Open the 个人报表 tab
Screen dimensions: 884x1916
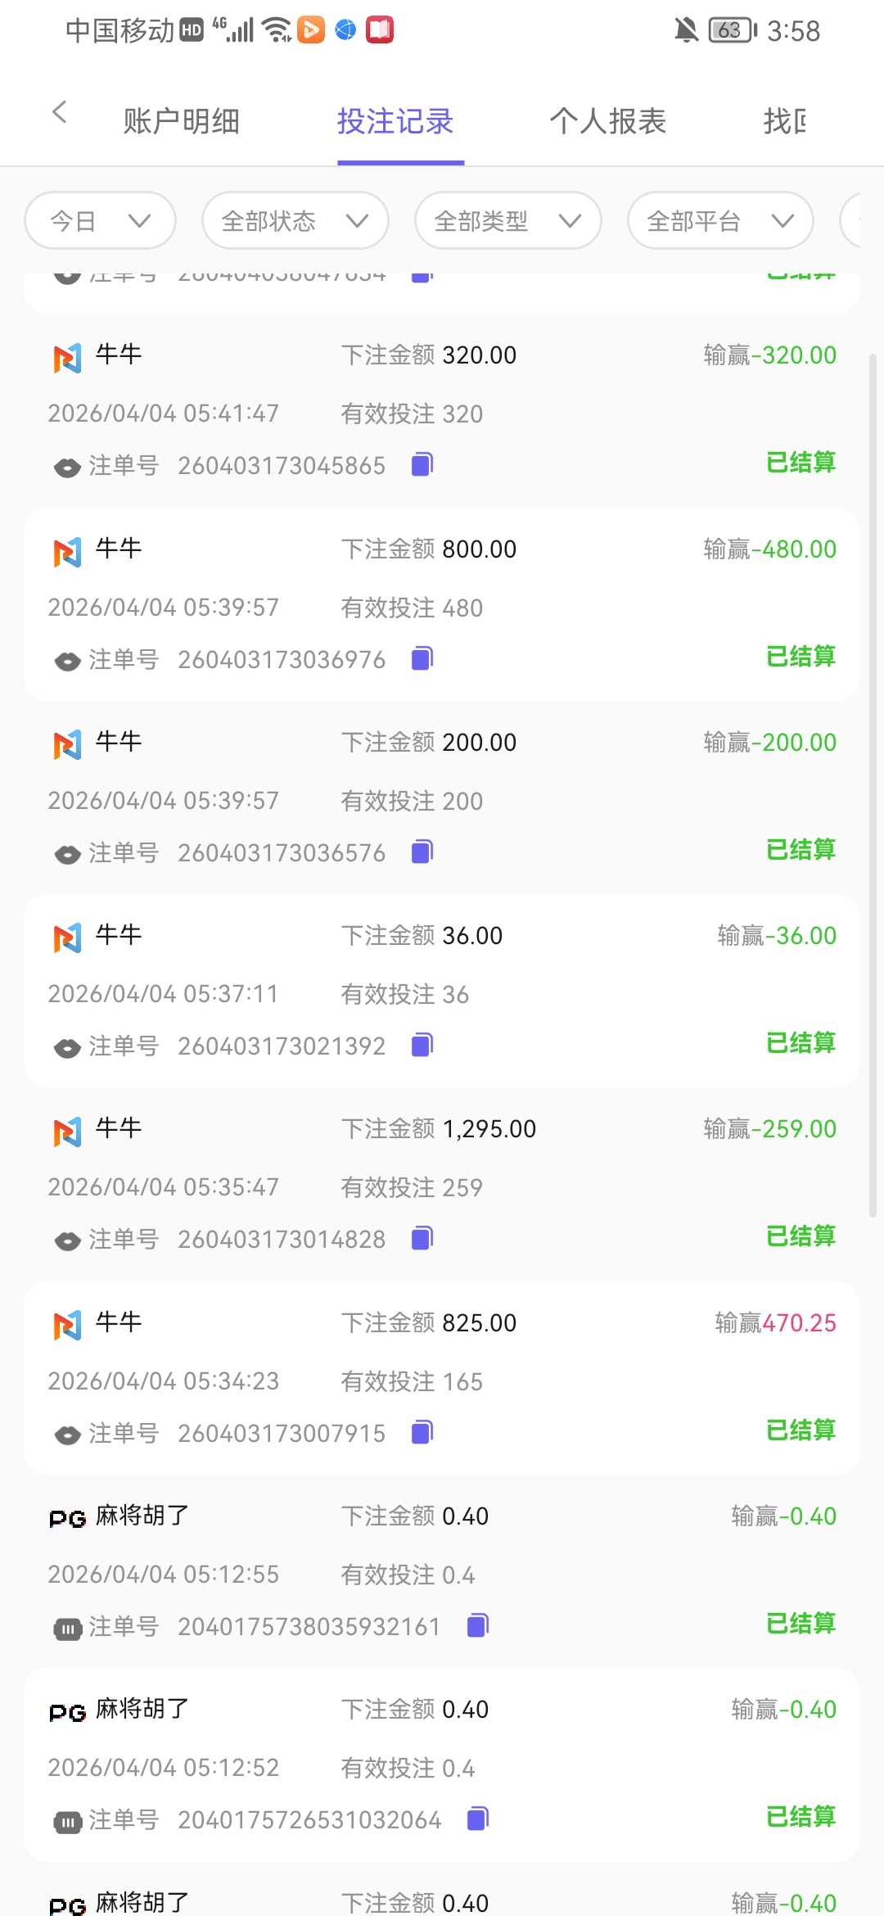[607, 121]
